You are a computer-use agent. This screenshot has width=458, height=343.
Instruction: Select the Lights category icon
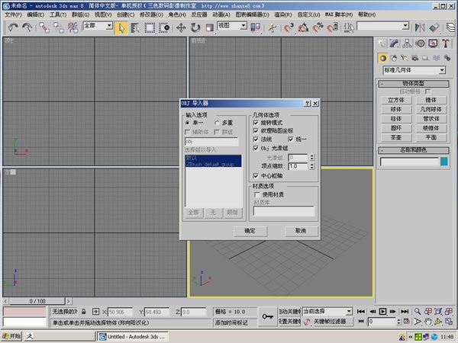click(x=405, y=58)
